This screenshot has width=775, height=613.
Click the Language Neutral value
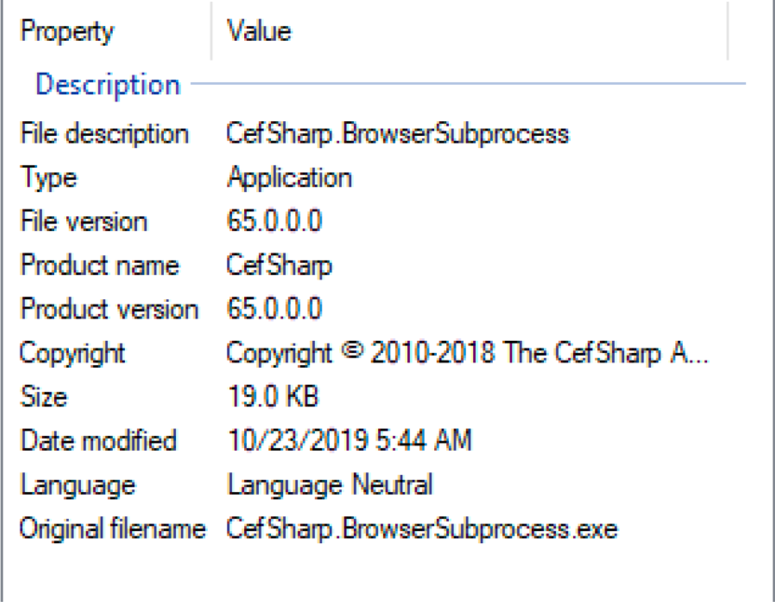click(x=329, y=486)
